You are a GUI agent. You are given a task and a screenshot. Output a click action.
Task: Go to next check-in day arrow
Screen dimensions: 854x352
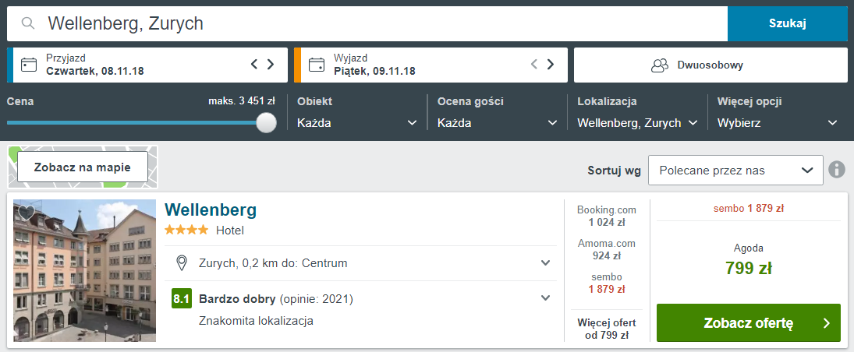[271, 65]
